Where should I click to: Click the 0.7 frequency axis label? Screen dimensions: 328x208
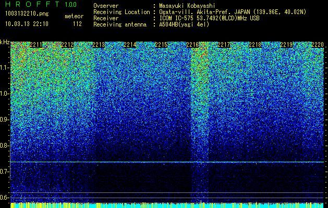[4, 172]
